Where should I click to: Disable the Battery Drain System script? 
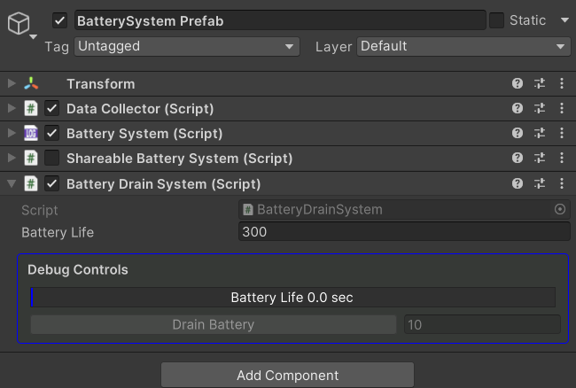coord(51,183)
